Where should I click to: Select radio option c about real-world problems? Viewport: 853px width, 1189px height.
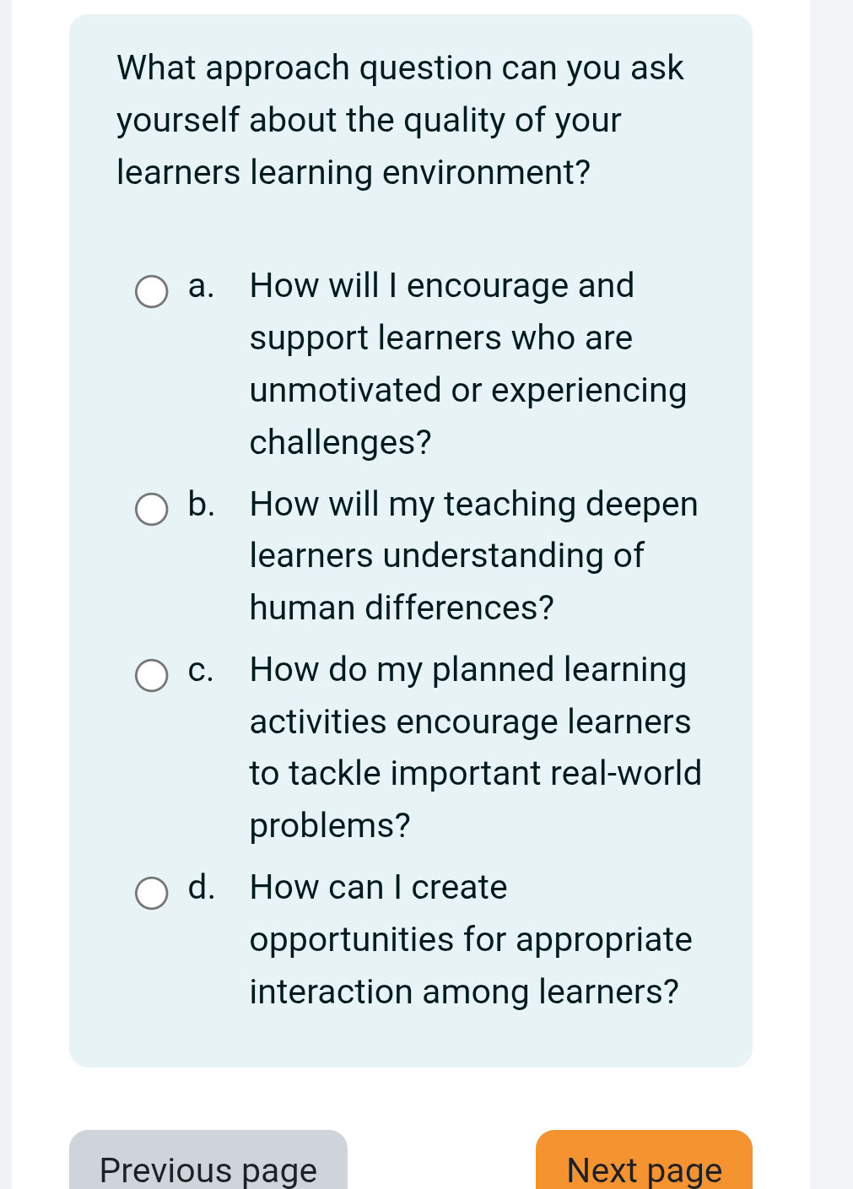point(151,676)
